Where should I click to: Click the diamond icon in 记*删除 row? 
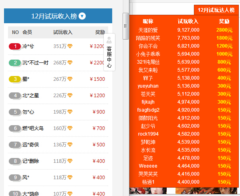point(70,161)
